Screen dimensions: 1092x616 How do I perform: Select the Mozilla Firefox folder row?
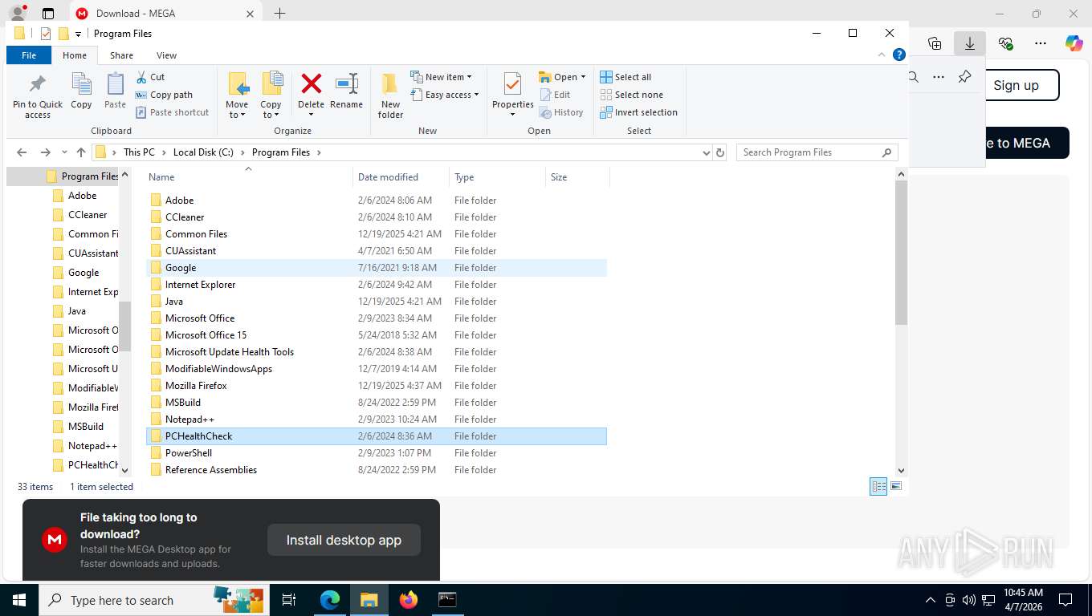click(376, 386)
